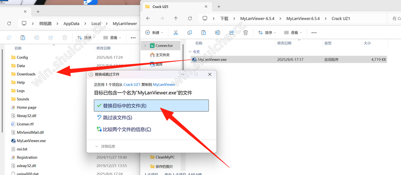The width and height of the screenshot is (401, 175).
Task: Click the forward arrow in Crack UZ1 window
Action: (162, 19)
